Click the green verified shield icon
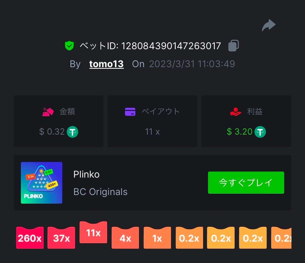This screenshot has height=263, width=305. click(69, 46)
